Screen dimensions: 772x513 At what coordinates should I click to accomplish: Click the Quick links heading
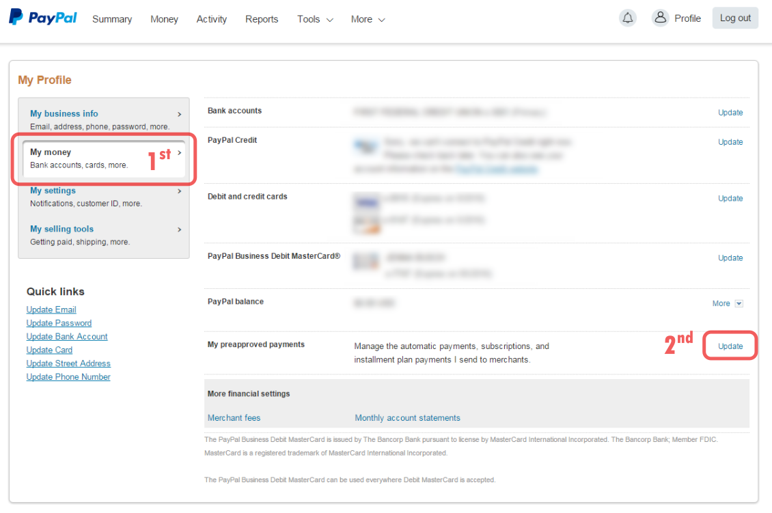coord(55,292)
